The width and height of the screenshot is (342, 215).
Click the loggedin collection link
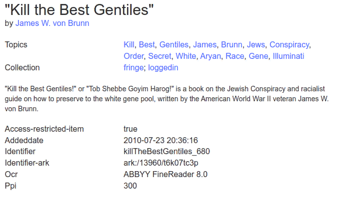click(163, 68)
